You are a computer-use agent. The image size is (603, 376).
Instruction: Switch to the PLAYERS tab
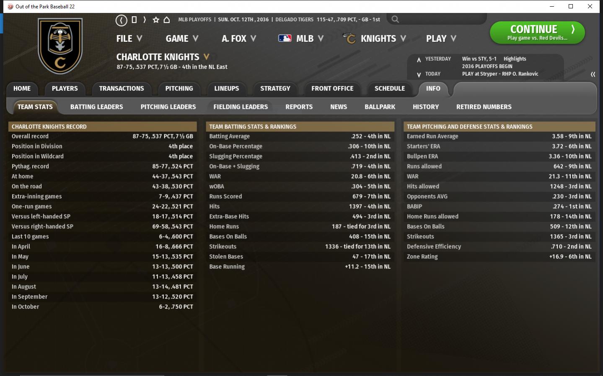pos(65,89)
